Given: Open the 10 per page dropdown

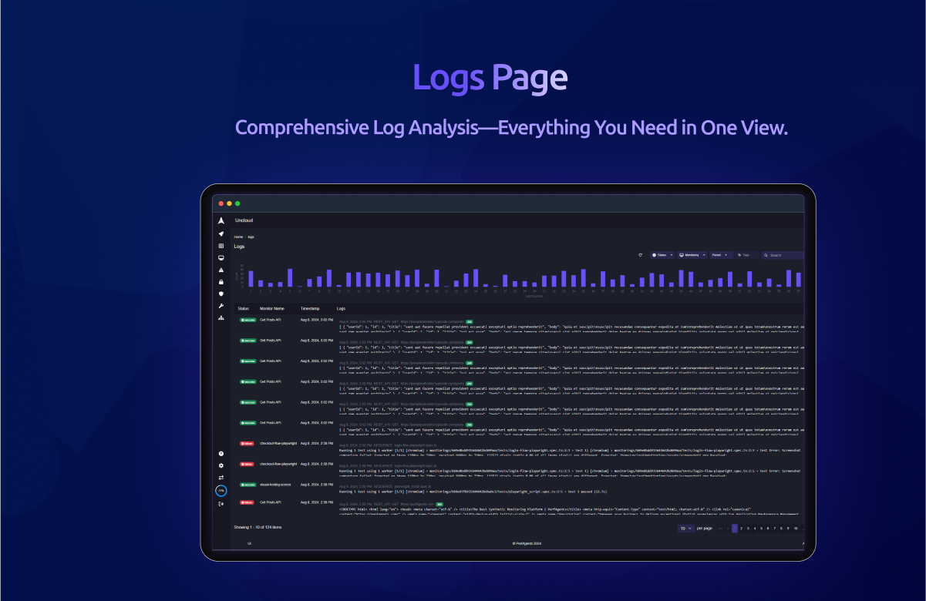Looking at the screenshot, I should [685, 529].
